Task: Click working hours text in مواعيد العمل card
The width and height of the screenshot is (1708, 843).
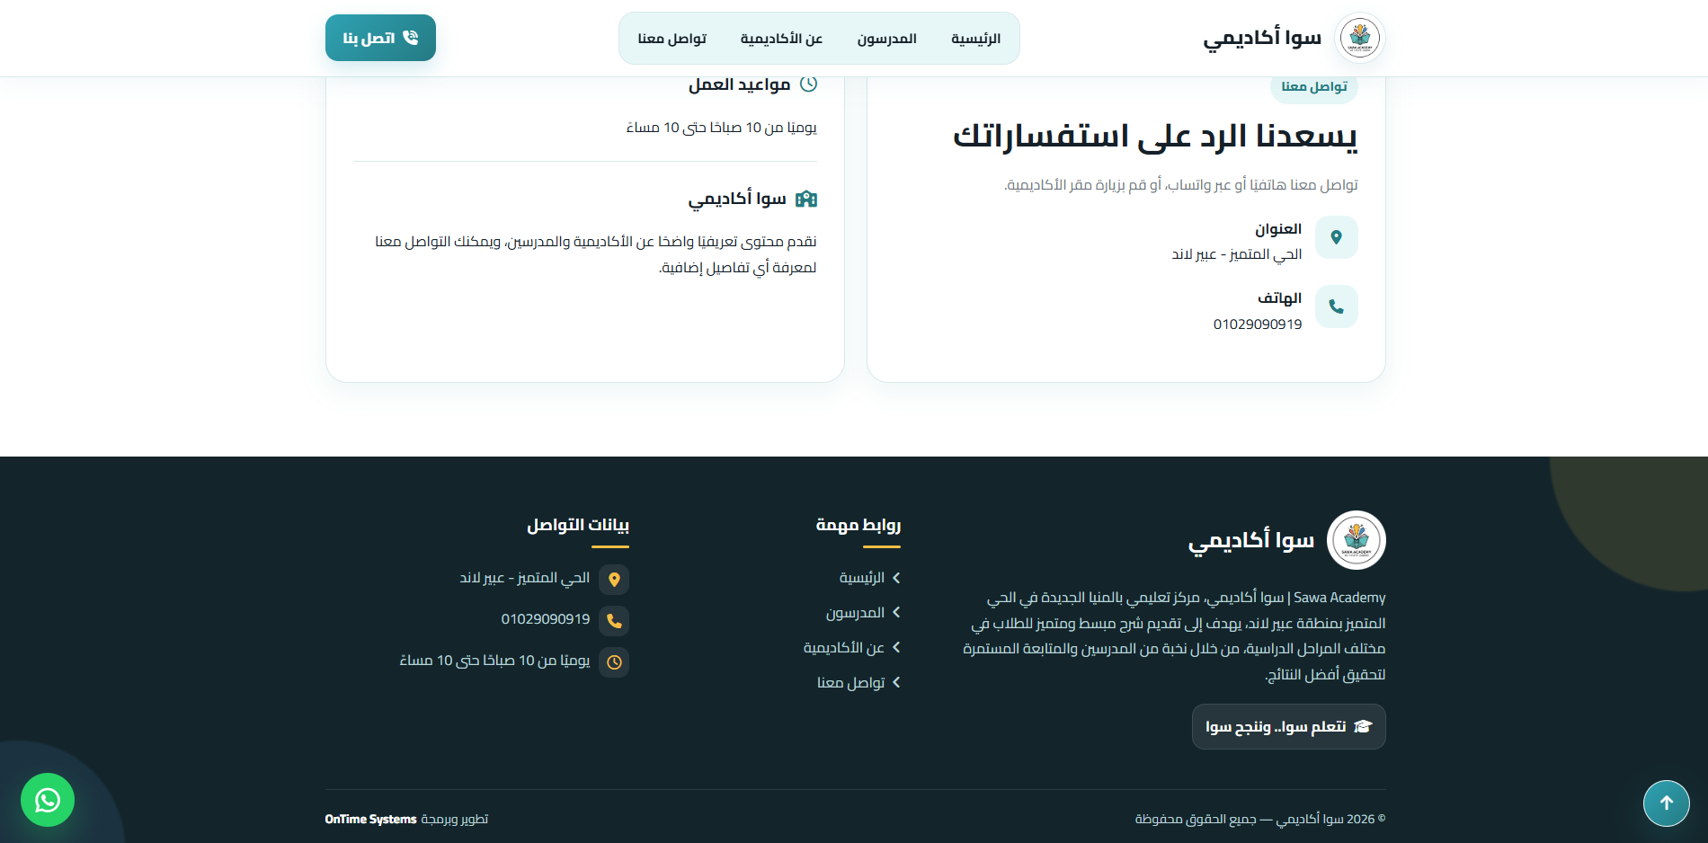Action: click(721, 128)
